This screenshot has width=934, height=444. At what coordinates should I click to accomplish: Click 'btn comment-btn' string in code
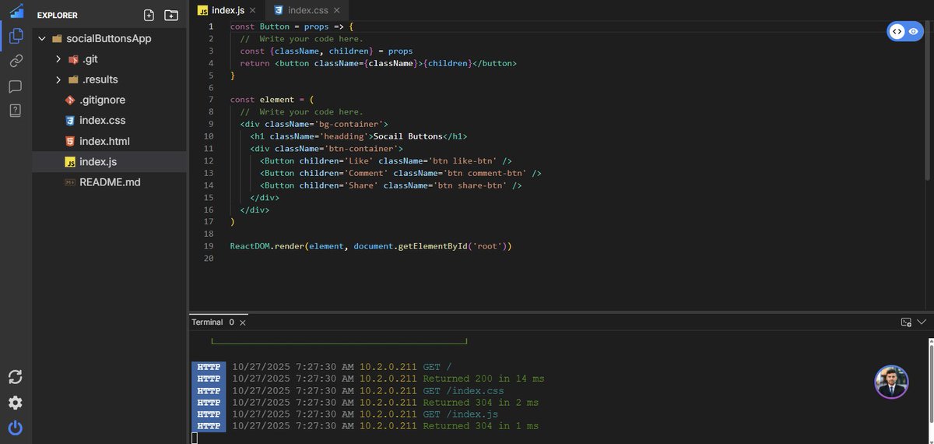484,173
